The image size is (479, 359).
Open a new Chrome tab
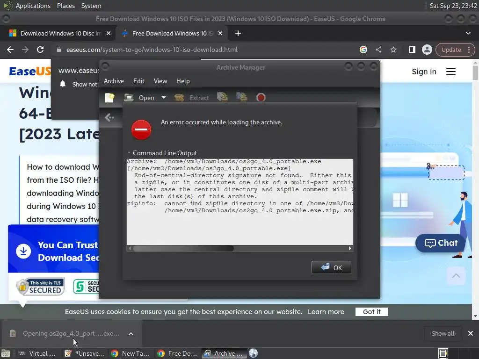[238, 33]
